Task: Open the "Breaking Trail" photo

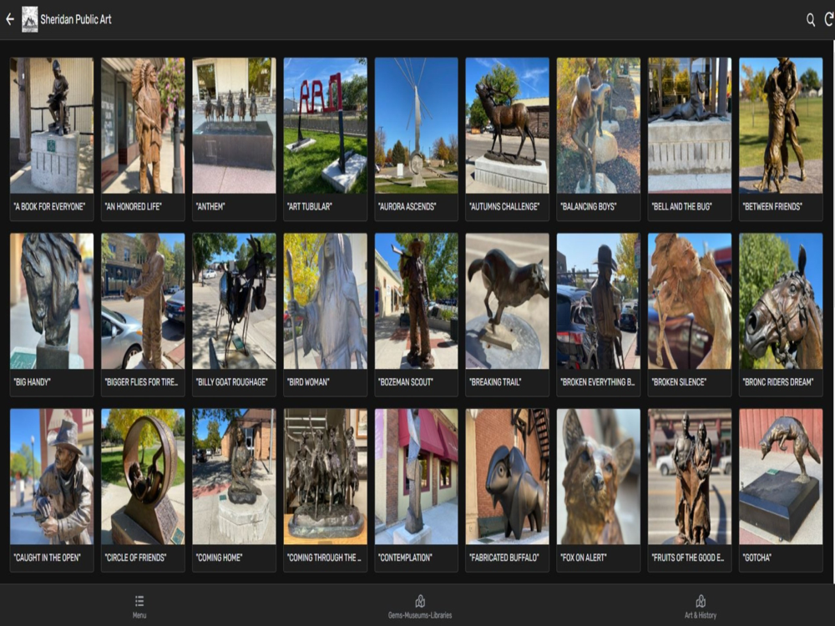Action: tap(508, 301)
